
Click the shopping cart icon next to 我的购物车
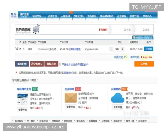point(36,29)
